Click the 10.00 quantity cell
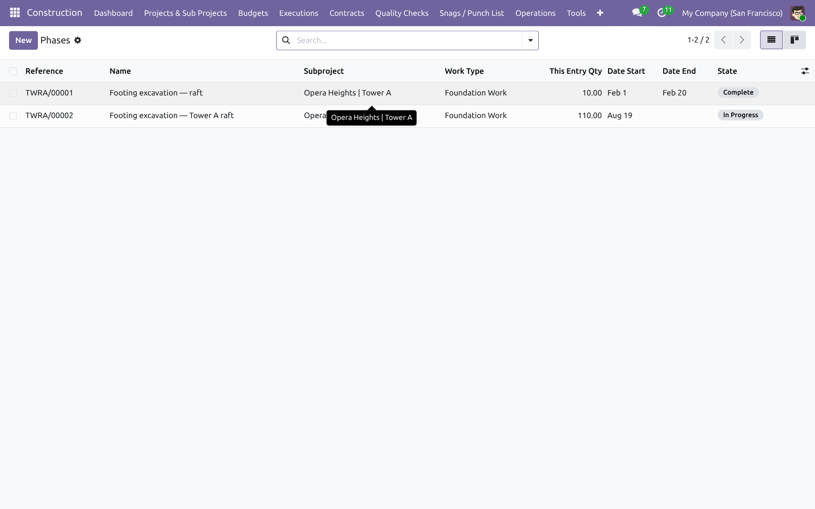Viewport: 815px width, 509px height. [x=592, y=93]
